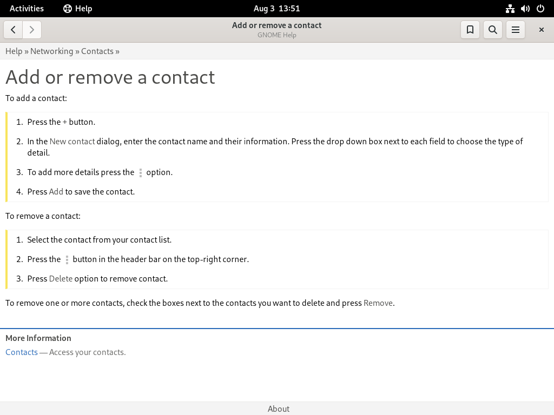The width and height of the screenshot is (554, 415).
Task: Bookmark this help page
Action: click(470, 30)
